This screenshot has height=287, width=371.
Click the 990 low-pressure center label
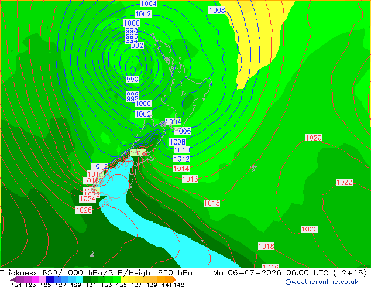tap(132, 79)
